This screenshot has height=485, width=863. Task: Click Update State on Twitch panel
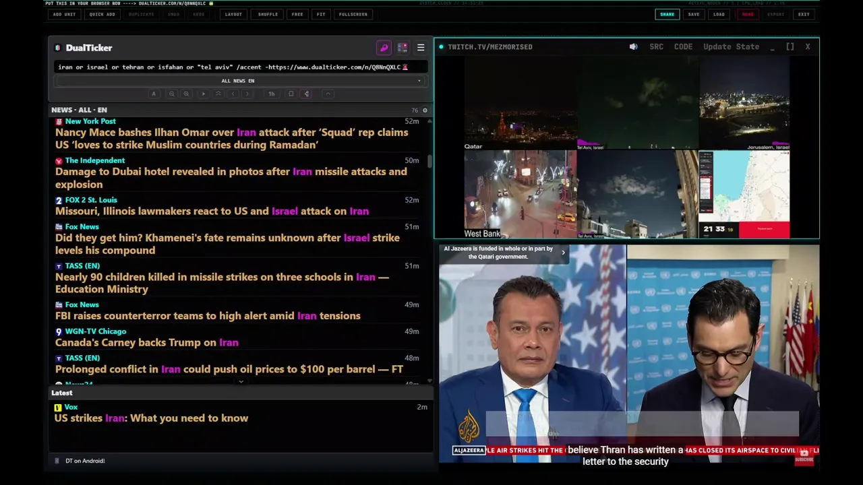[x=731, y=46]
